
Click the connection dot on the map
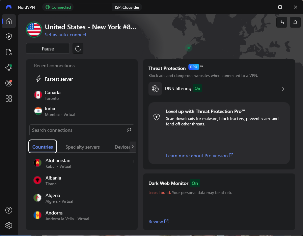click(189, 48)
